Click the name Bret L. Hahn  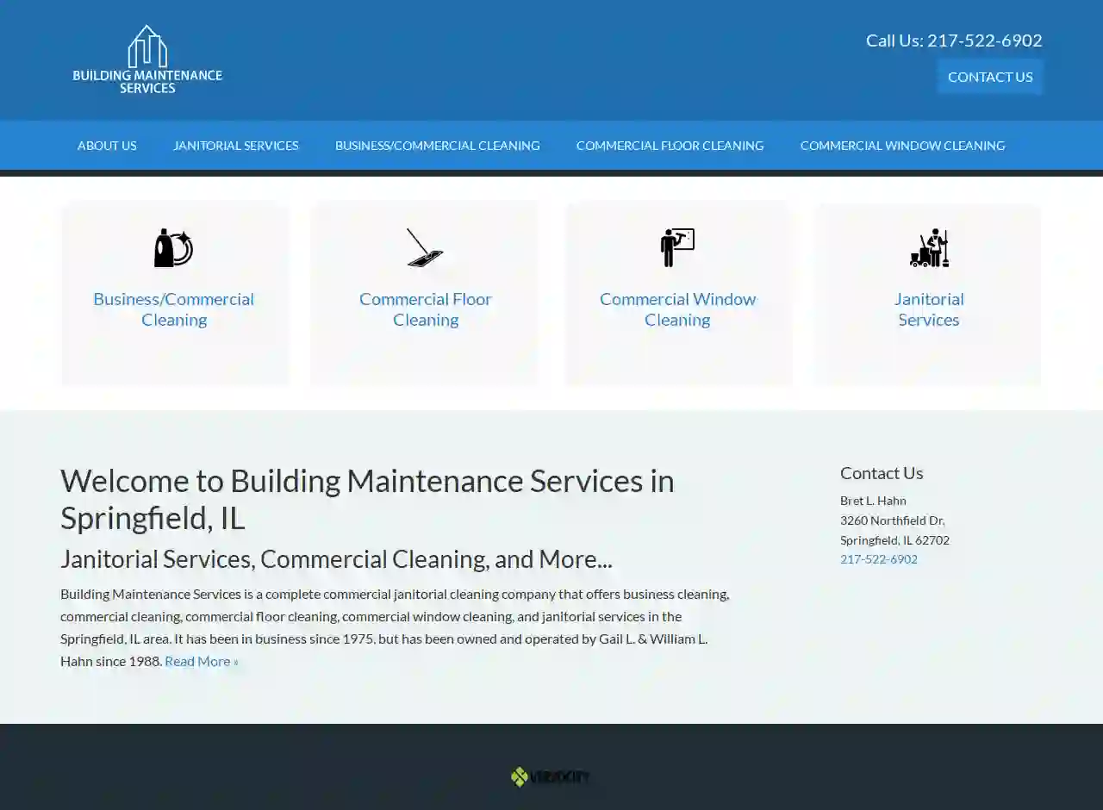pyautogui.click(x=873, y=501)
